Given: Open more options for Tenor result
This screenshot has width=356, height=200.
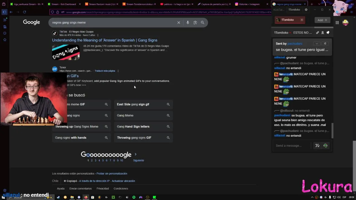Looking at the screenshot, I should tap(118, 71).
